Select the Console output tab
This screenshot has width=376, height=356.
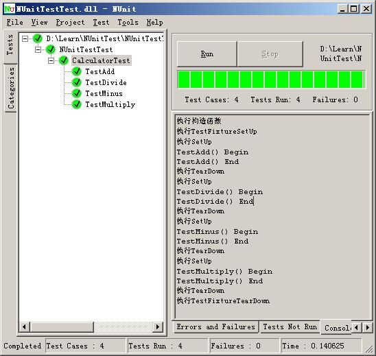point(337,327)
